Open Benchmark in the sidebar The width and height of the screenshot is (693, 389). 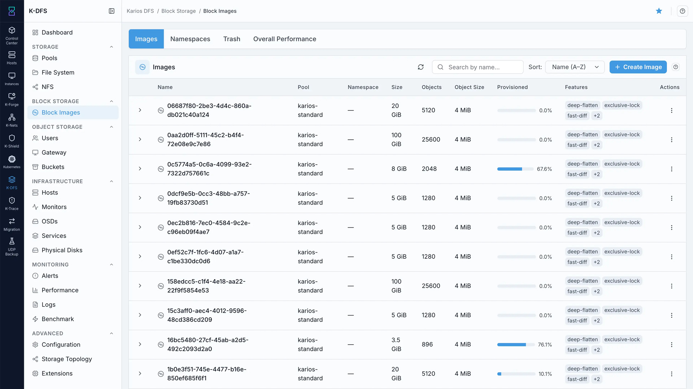pyautogui.click(x=73, y=319)
